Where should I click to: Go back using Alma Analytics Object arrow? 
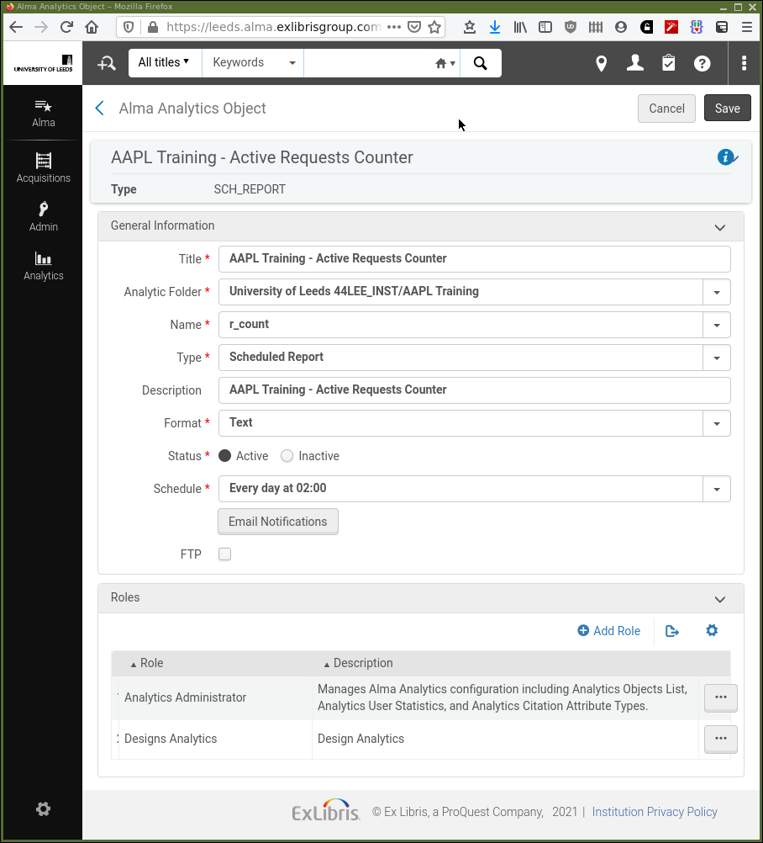click(x=99, y=108)
